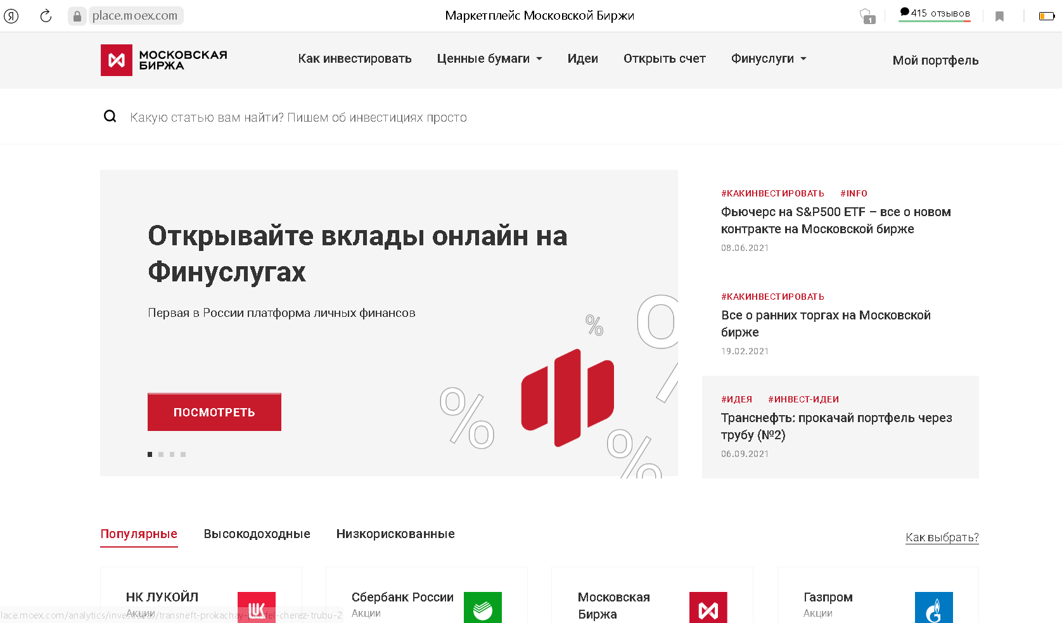Click the Московская Биржа logo
Screen dimensions: 1062x623
click(164, 60)
